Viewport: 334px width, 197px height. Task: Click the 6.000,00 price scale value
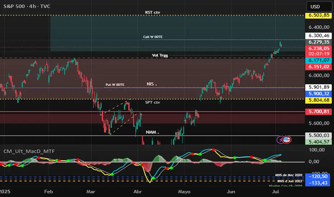(x=319, y=75)
